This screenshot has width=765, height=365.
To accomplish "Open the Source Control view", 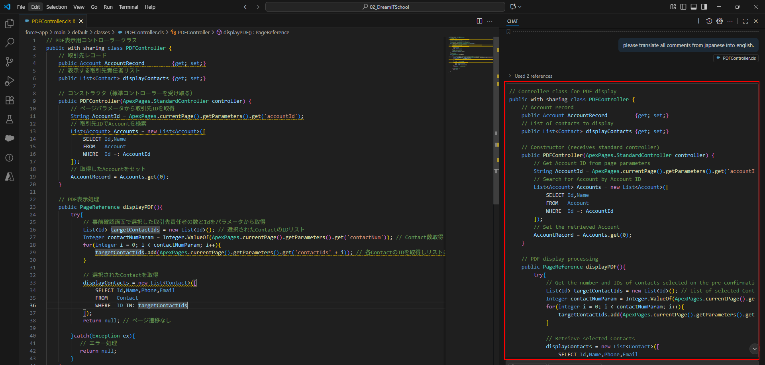I will tap(10, 62).
